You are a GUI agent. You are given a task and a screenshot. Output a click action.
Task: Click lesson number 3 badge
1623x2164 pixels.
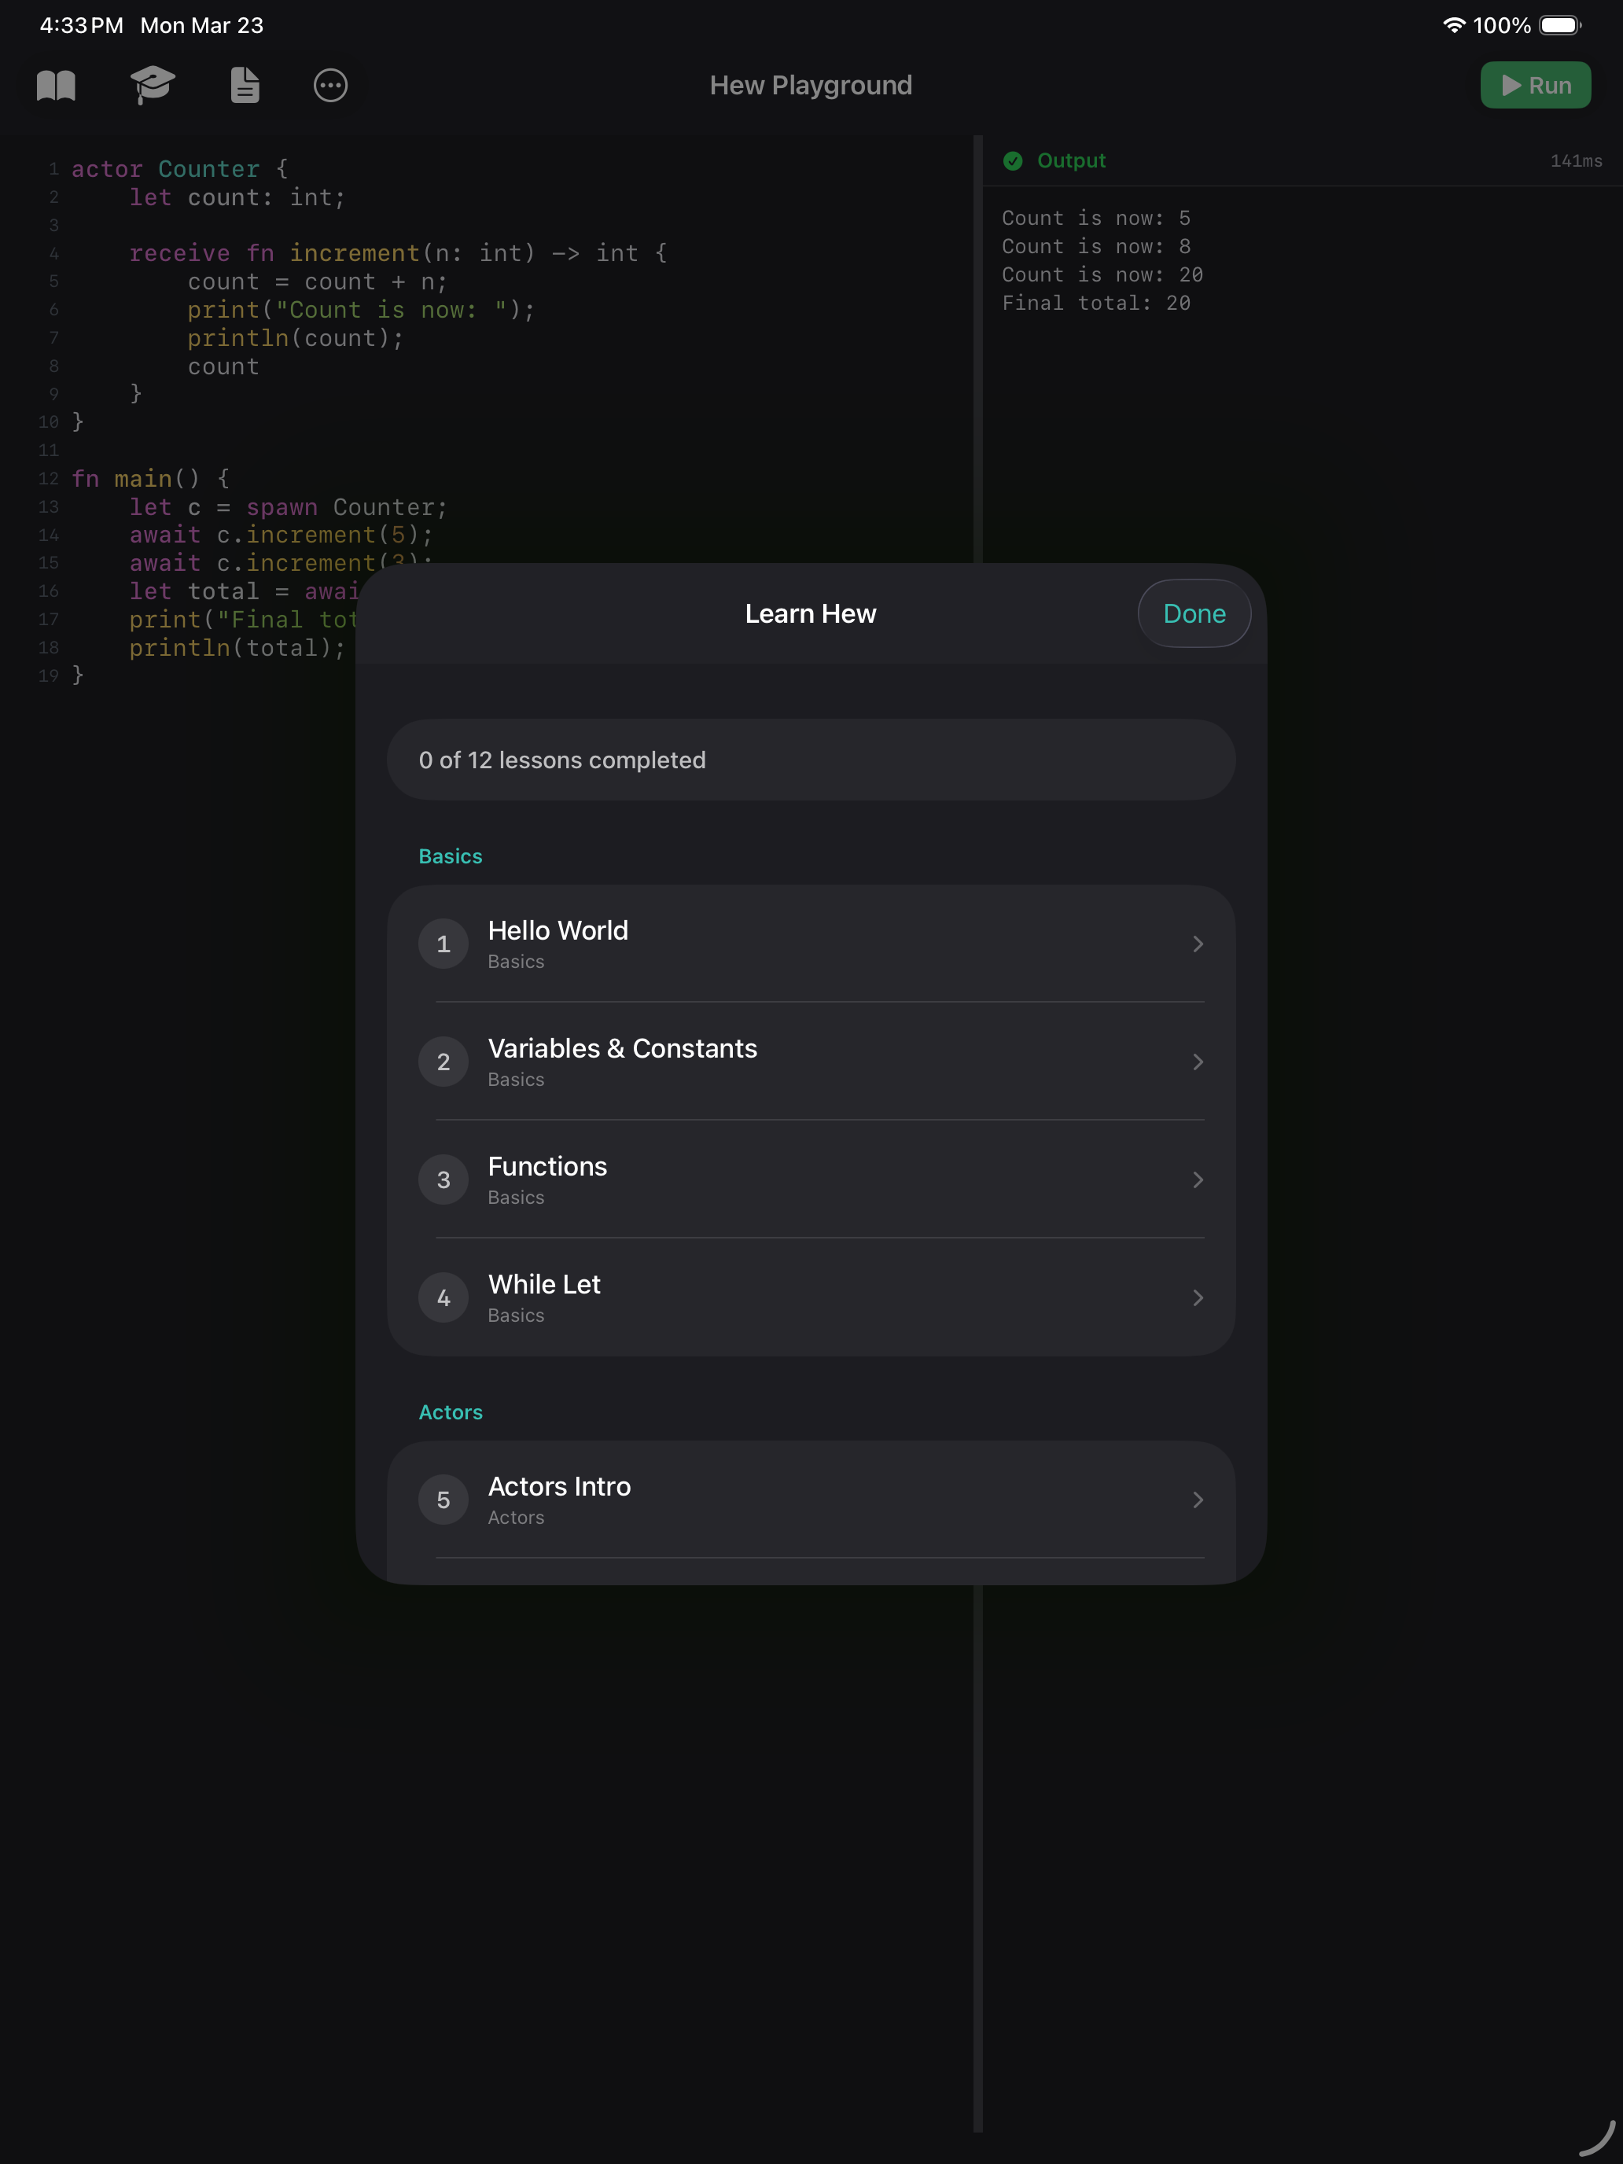443,1180
